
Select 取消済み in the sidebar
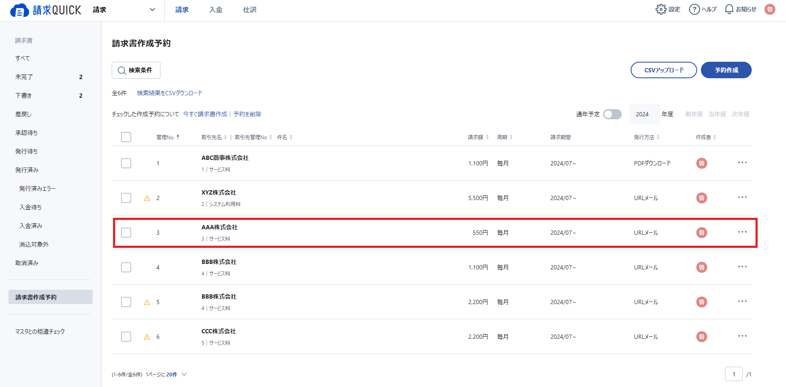27,263
